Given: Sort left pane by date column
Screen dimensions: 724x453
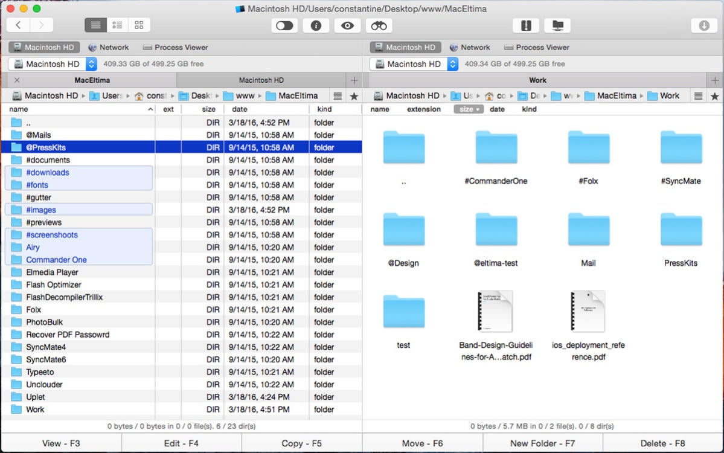Looking at the screenshot, I should point(266,109).
